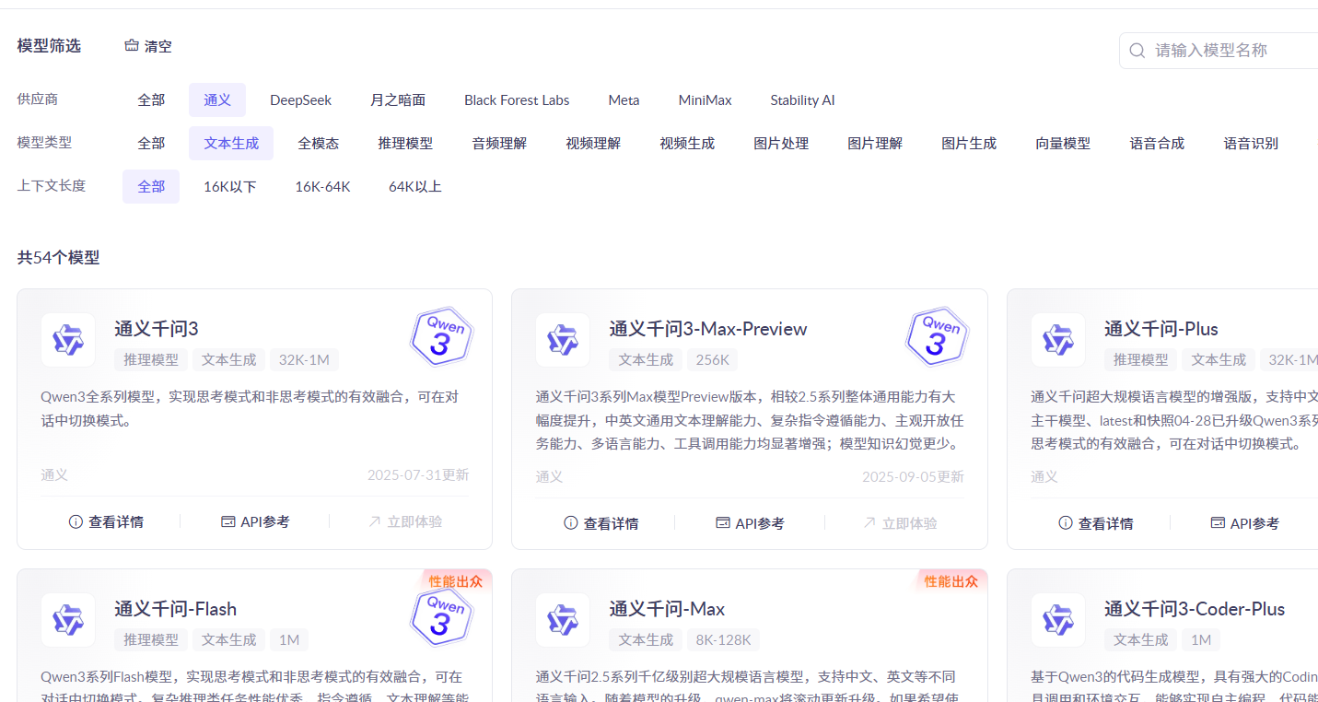The height and width of the screenshot is (702, 1318).
Task: Open 查看详情 on the 通义千问3-Max-Preview card
Action: click(x=601, y=523)
